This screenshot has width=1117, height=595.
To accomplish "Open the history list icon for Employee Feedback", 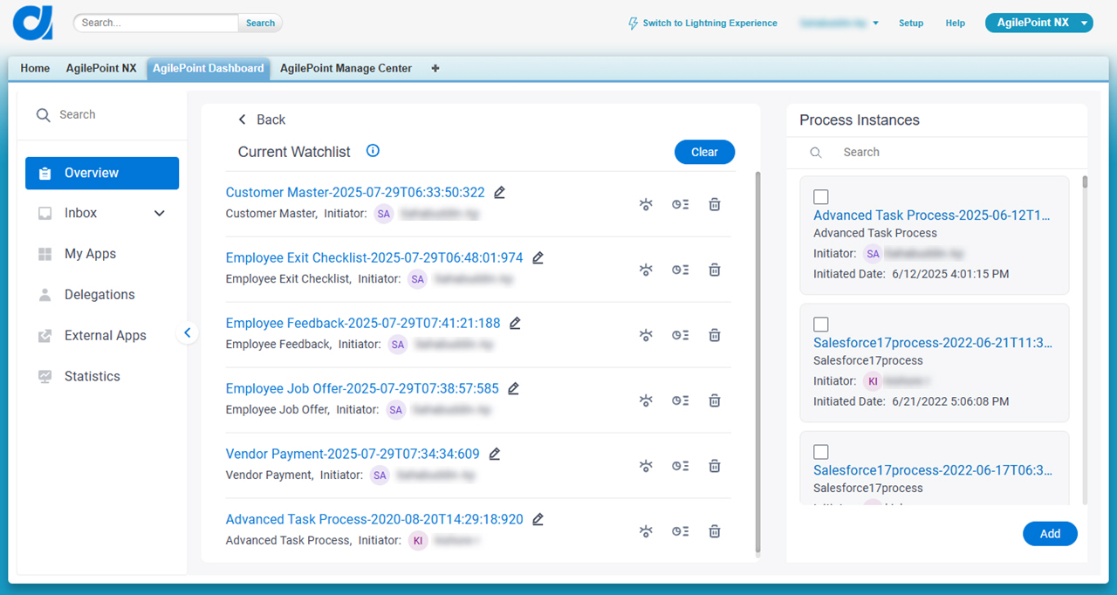I will [x=680, y=335].
